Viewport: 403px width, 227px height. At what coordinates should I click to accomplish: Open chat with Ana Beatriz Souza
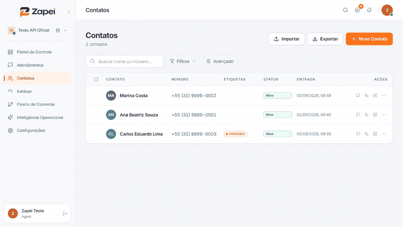point(358,115)
